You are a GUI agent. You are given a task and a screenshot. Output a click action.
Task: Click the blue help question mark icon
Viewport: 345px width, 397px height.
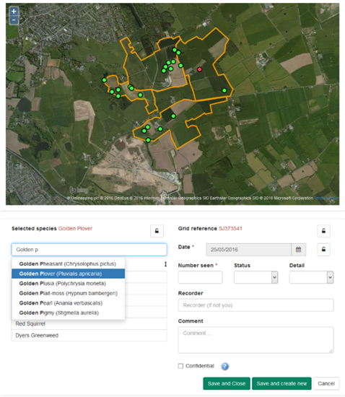click(x=224, y=366)
